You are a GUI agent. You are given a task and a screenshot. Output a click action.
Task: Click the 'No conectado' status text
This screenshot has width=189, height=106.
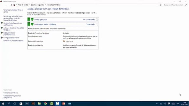89,19
